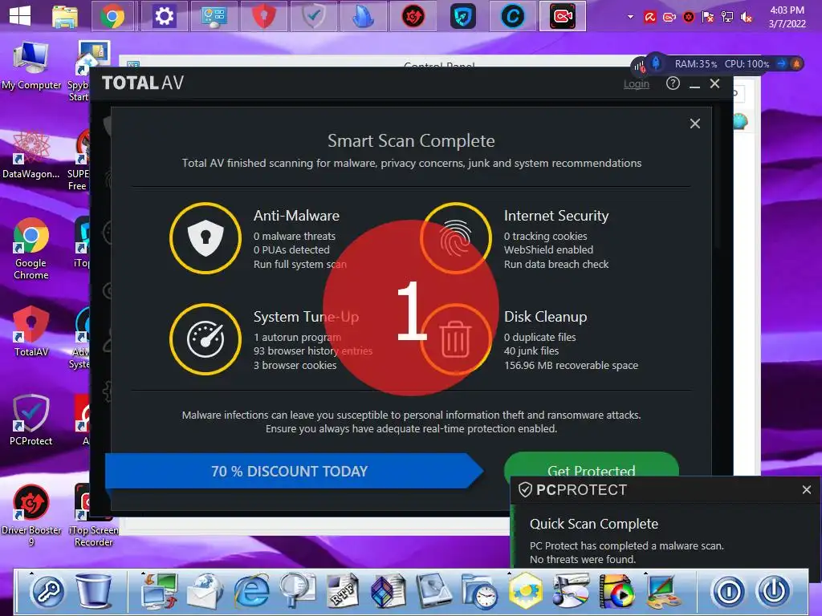
Task: Open the iTop Screen Recorder desktop shortcut
Action: point(93,516)
